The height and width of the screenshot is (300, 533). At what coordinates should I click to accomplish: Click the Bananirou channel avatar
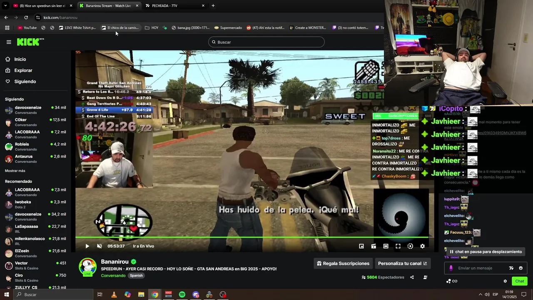click(x=88, y=267)
